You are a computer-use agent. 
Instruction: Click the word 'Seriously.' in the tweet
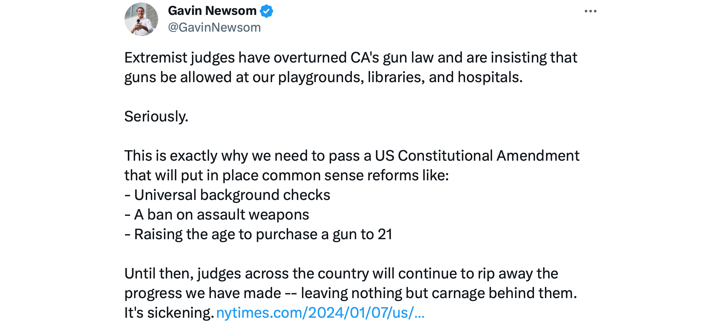click(156, 117)
